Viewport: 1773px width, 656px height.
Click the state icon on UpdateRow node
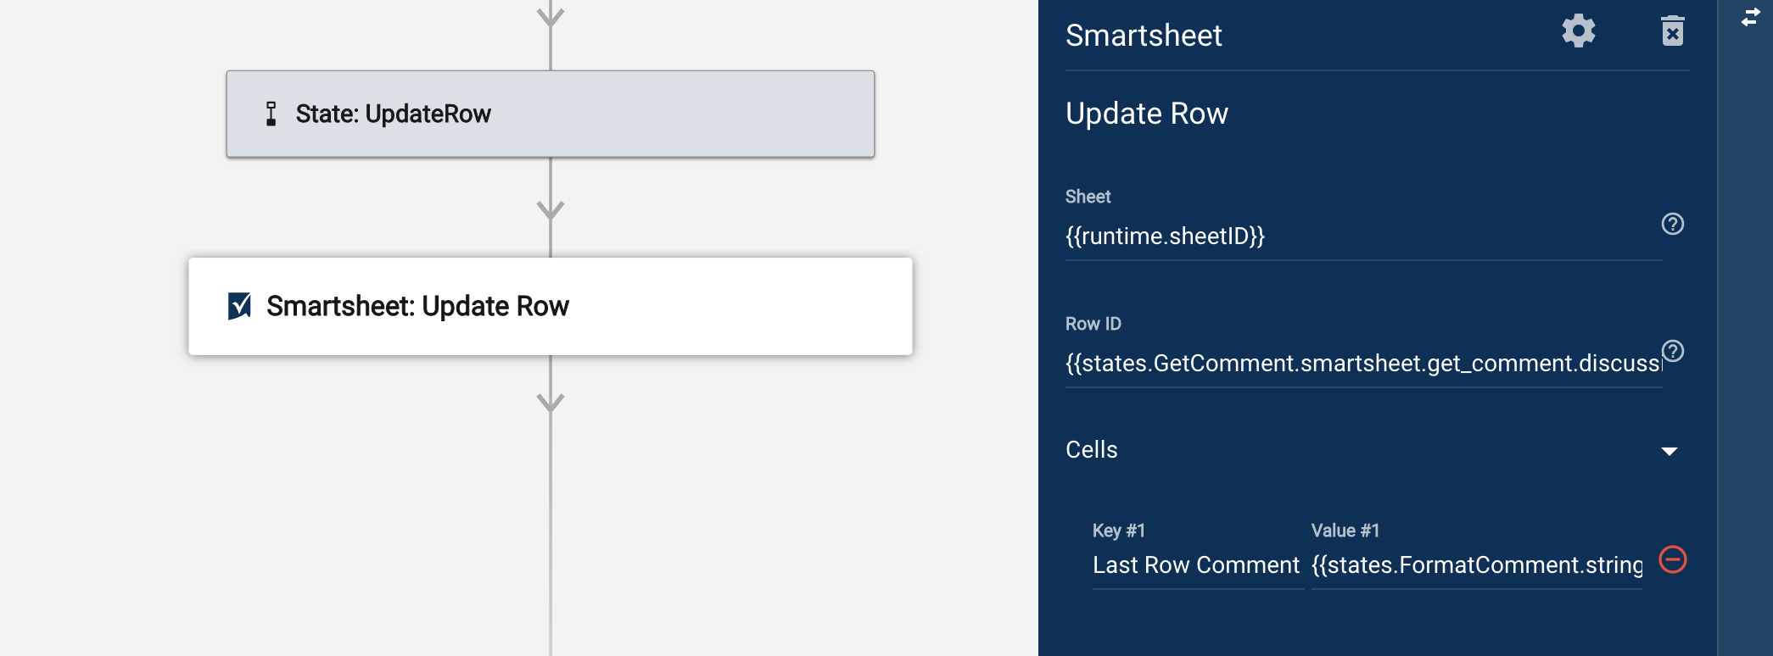(271, 114)
